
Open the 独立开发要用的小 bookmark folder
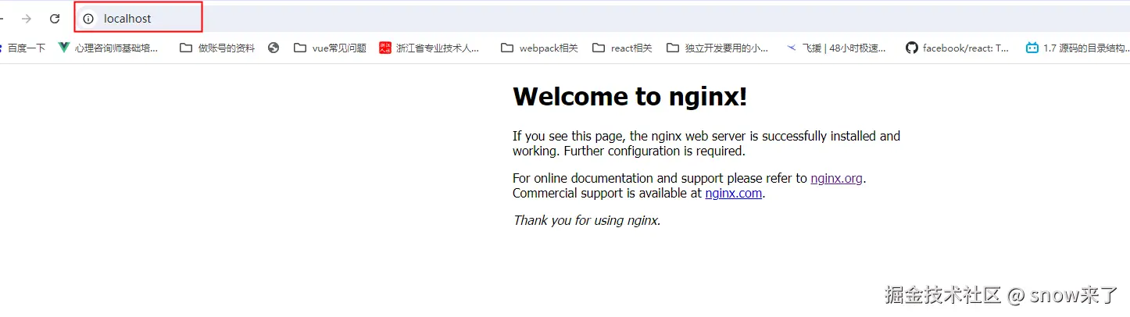tap(717, 48)
